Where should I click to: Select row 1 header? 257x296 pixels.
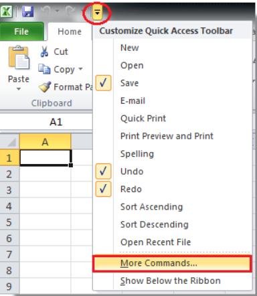(9, 158)
